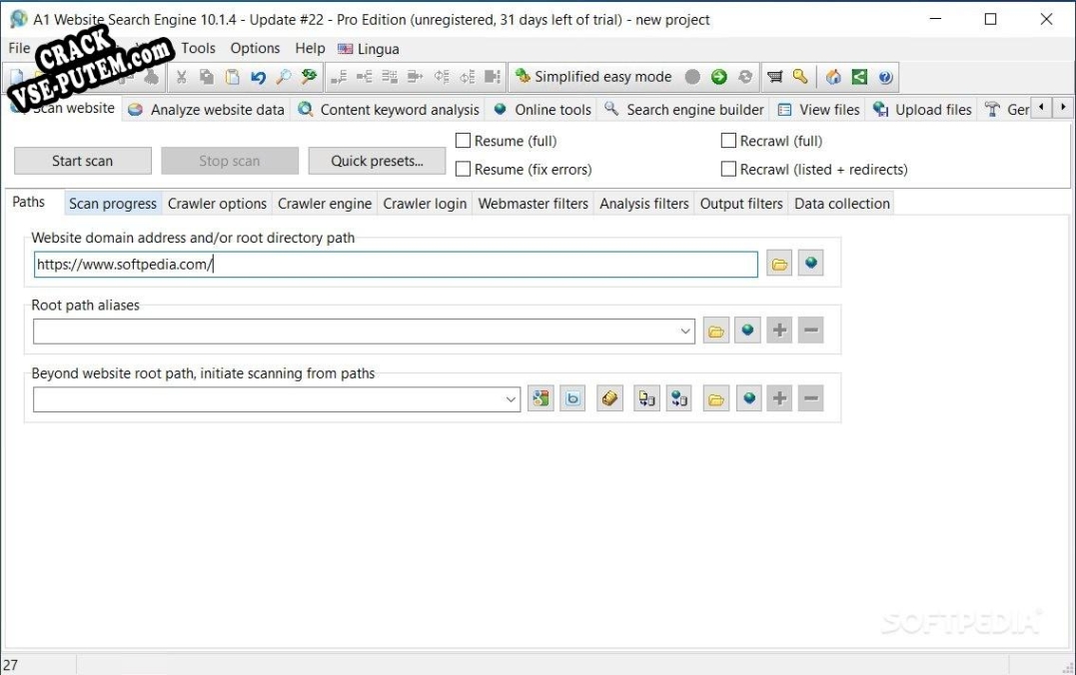This screenshot has width=1076, height=675.
Task: Select the Output filters sub-tab
Action: click(x=741, y=204)
